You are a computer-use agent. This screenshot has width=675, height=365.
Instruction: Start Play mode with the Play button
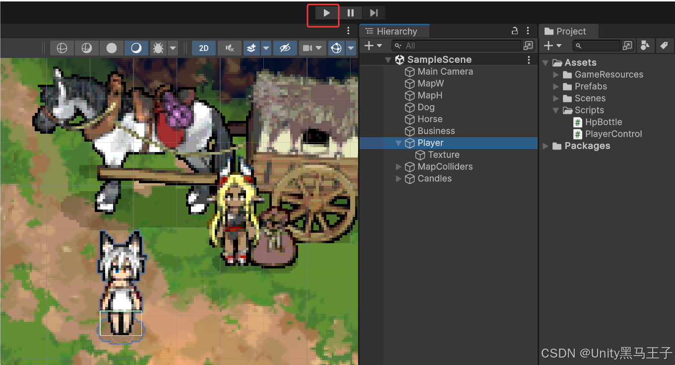tap(326, 13)
